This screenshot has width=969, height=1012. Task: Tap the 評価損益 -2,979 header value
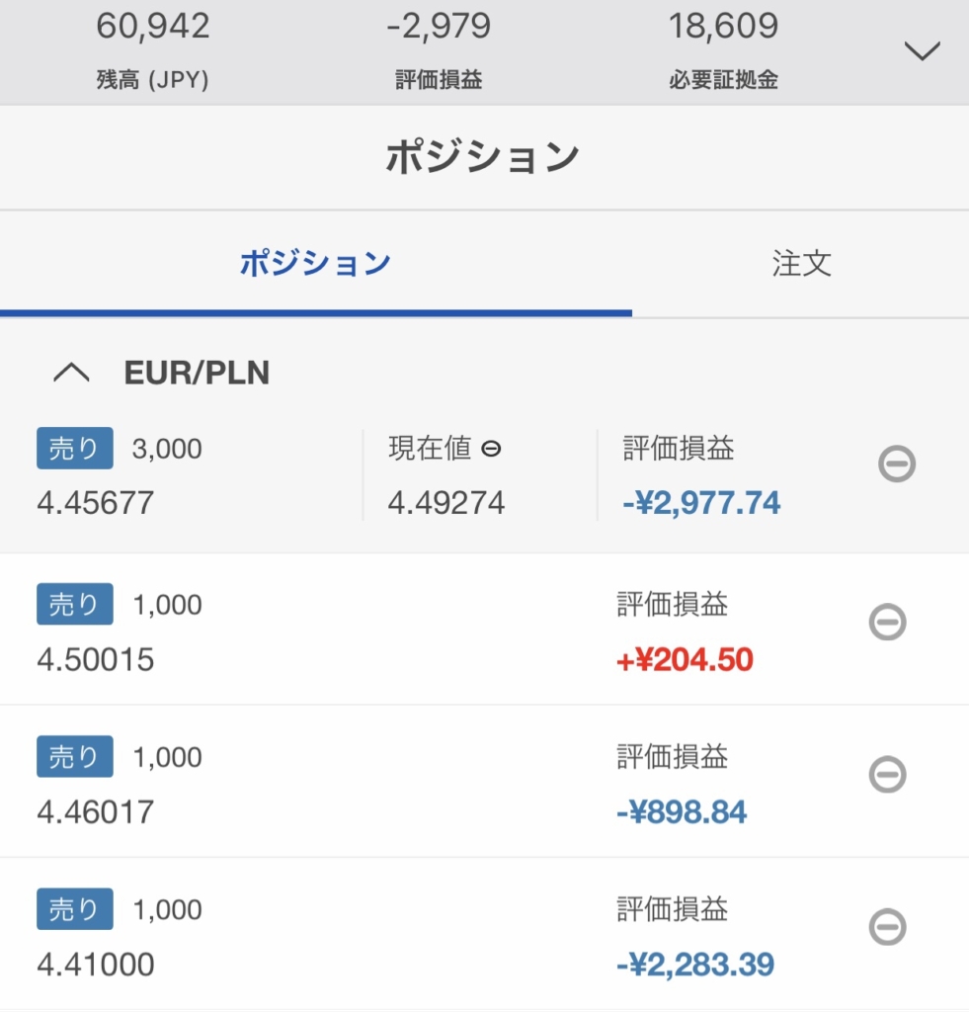(439, 50)
